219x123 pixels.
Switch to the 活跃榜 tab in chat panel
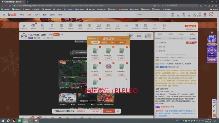[x=171, y=34]
